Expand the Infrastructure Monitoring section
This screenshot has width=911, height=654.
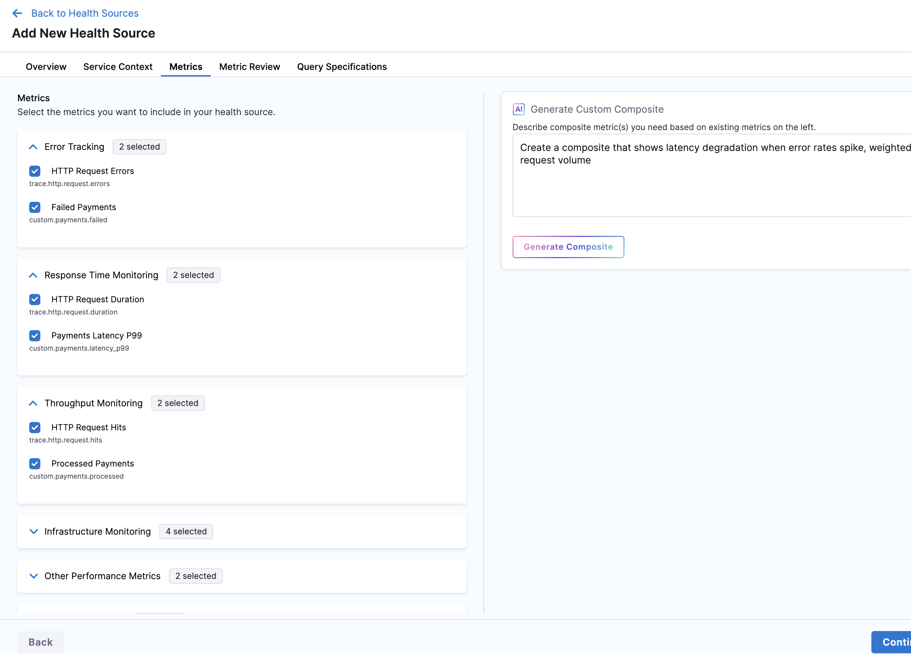34,532
